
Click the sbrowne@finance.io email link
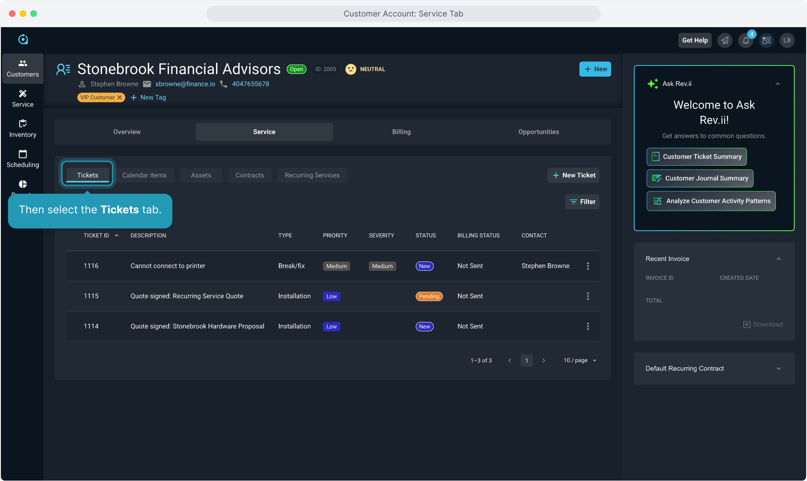pos(185,84)
